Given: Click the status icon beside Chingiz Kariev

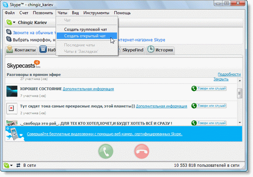Looking at the screenshot, I should tap(9, 22).
